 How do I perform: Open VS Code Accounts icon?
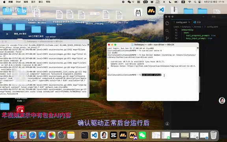(167, 123)
